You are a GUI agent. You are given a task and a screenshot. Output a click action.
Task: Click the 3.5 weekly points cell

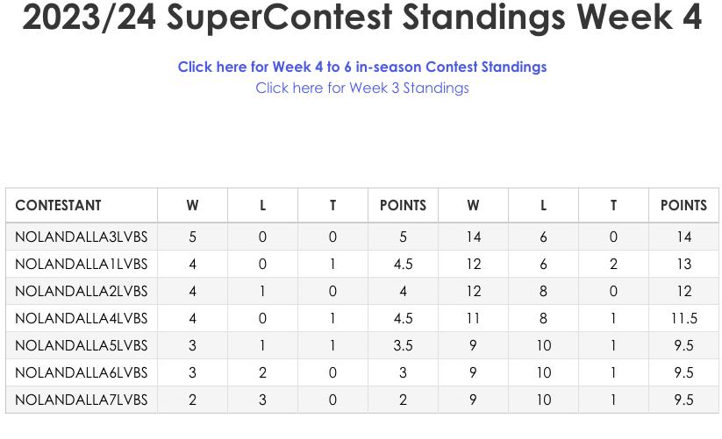(403, 345)
